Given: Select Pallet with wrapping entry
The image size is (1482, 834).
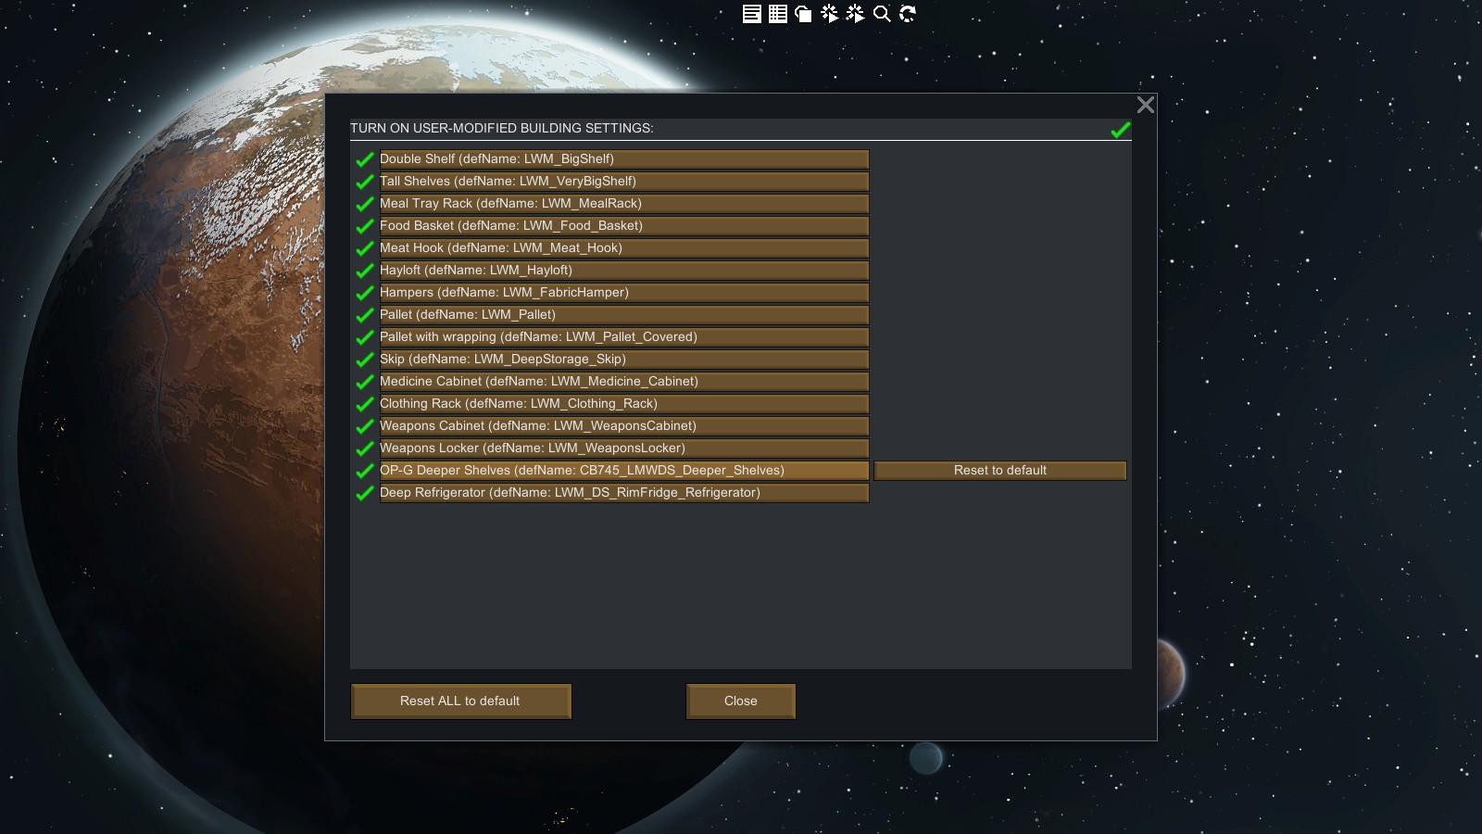Looking at the screenshot, I should pos(624,337).
